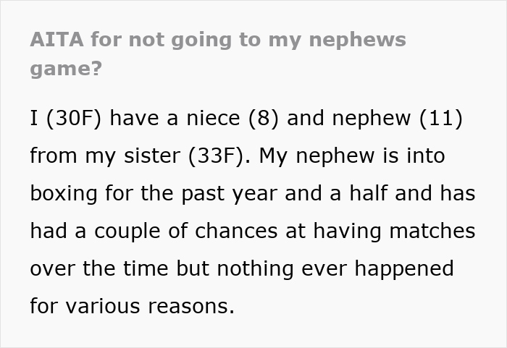The height and width of the screenshot is (348, 507).
Task: Click the word "boxing" in the paragraph
Action: pyautogui.click(x=64, y=193)
